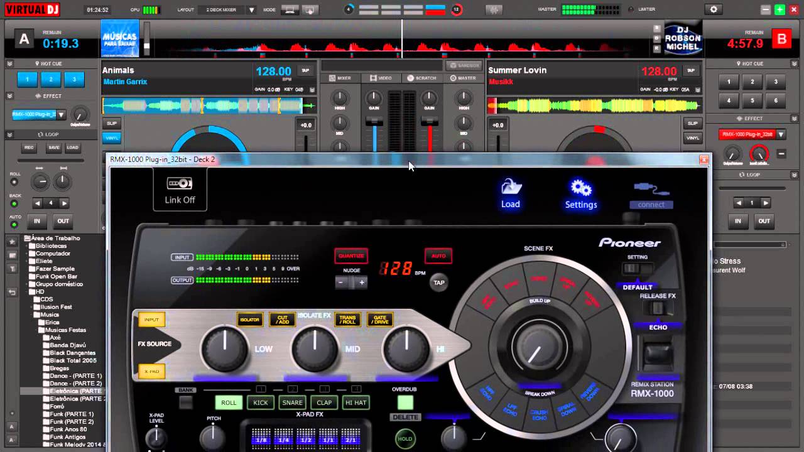Click the Link Off icon
Viewport: 804px width, 452px height.
(x=180, y=184)
